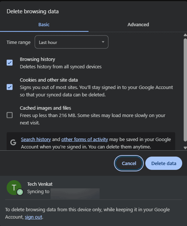Click the scrollbar down arrow
Screen dimensions: 187x226
coord(185,148)
